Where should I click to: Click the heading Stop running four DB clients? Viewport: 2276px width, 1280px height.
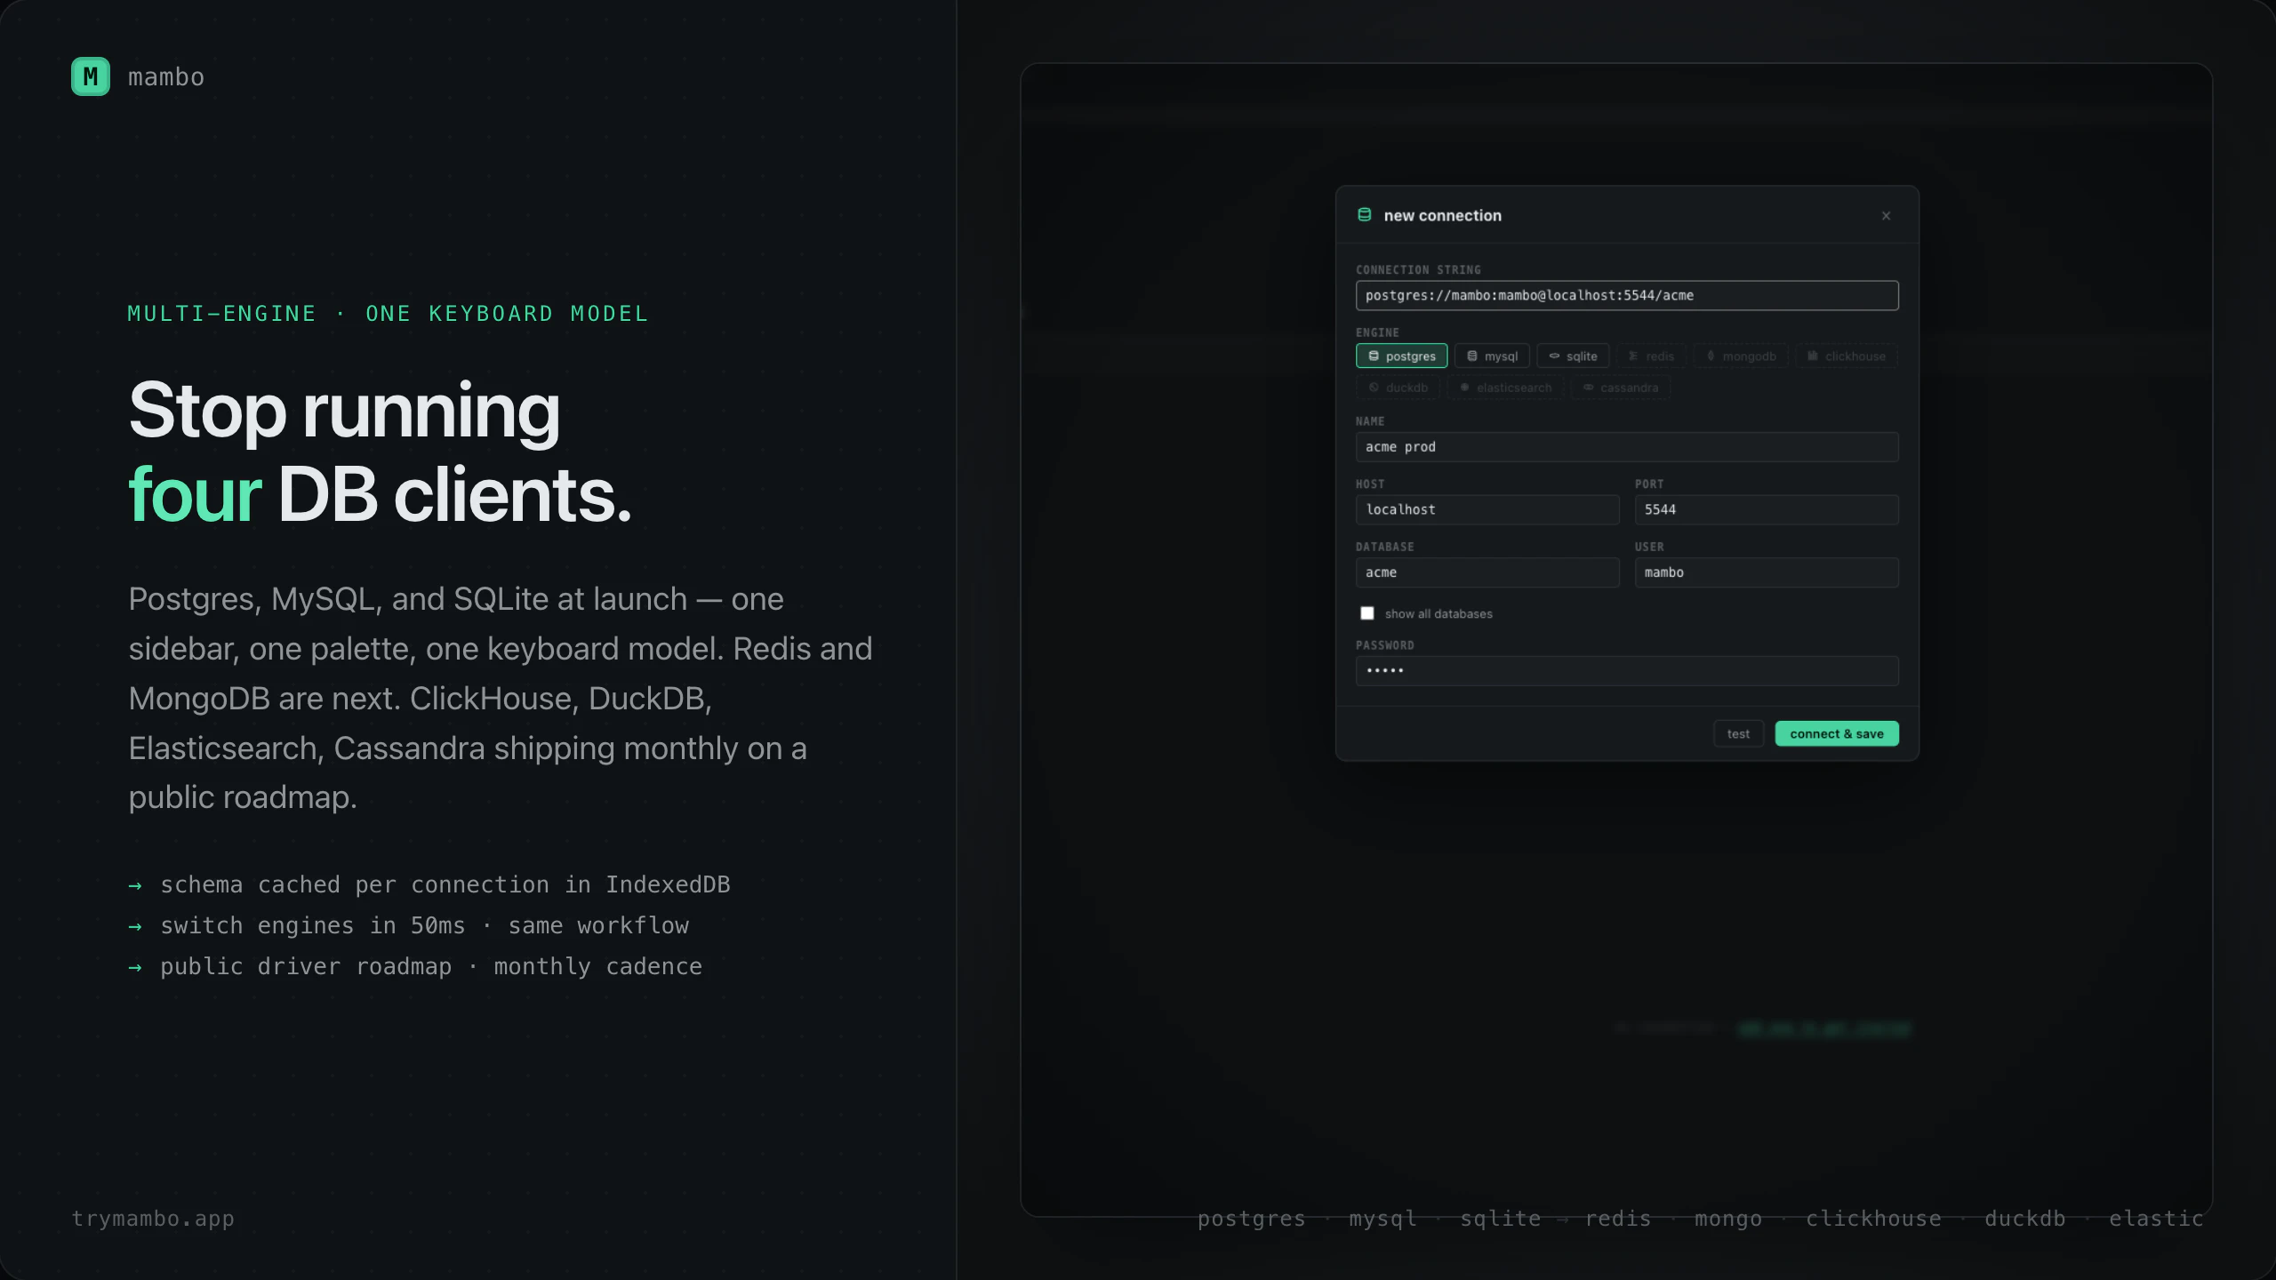(381, 452)
